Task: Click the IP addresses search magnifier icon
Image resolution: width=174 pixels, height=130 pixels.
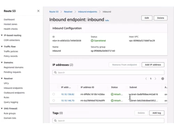Action: click(55, 72)
